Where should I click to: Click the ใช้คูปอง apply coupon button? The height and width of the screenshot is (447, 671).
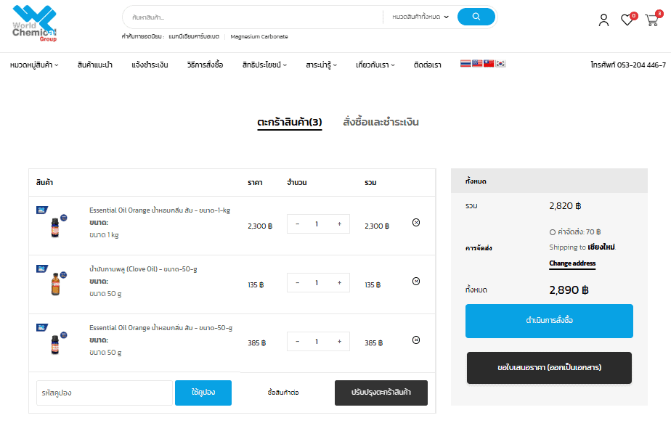[x=203, y=393]
